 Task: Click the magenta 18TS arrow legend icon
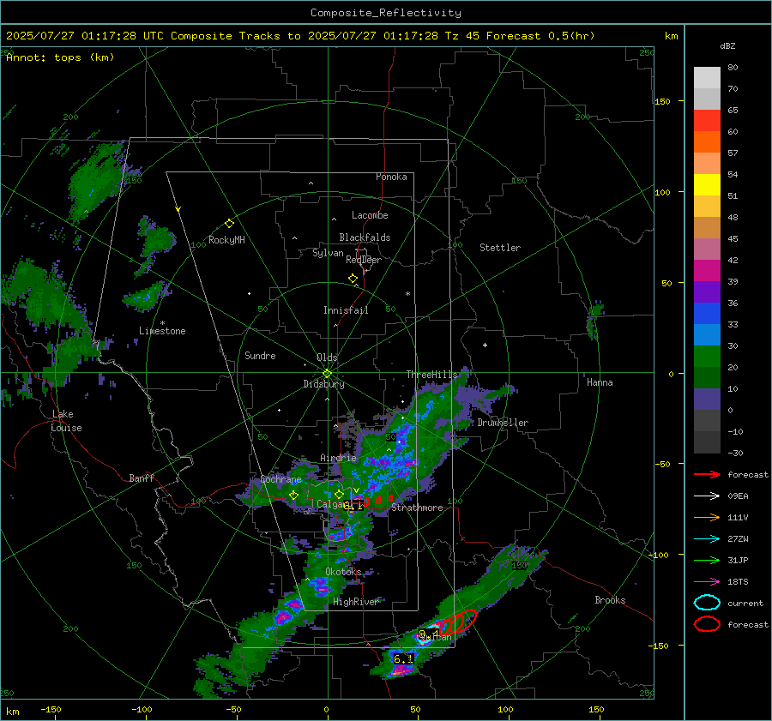click(x=707, y=582)
